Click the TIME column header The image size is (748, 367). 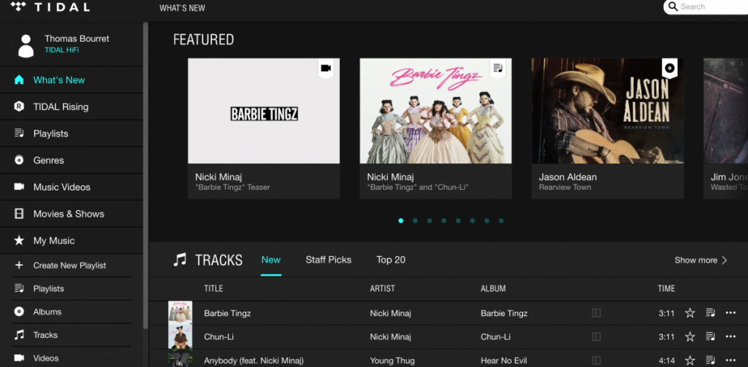(666, 288)
